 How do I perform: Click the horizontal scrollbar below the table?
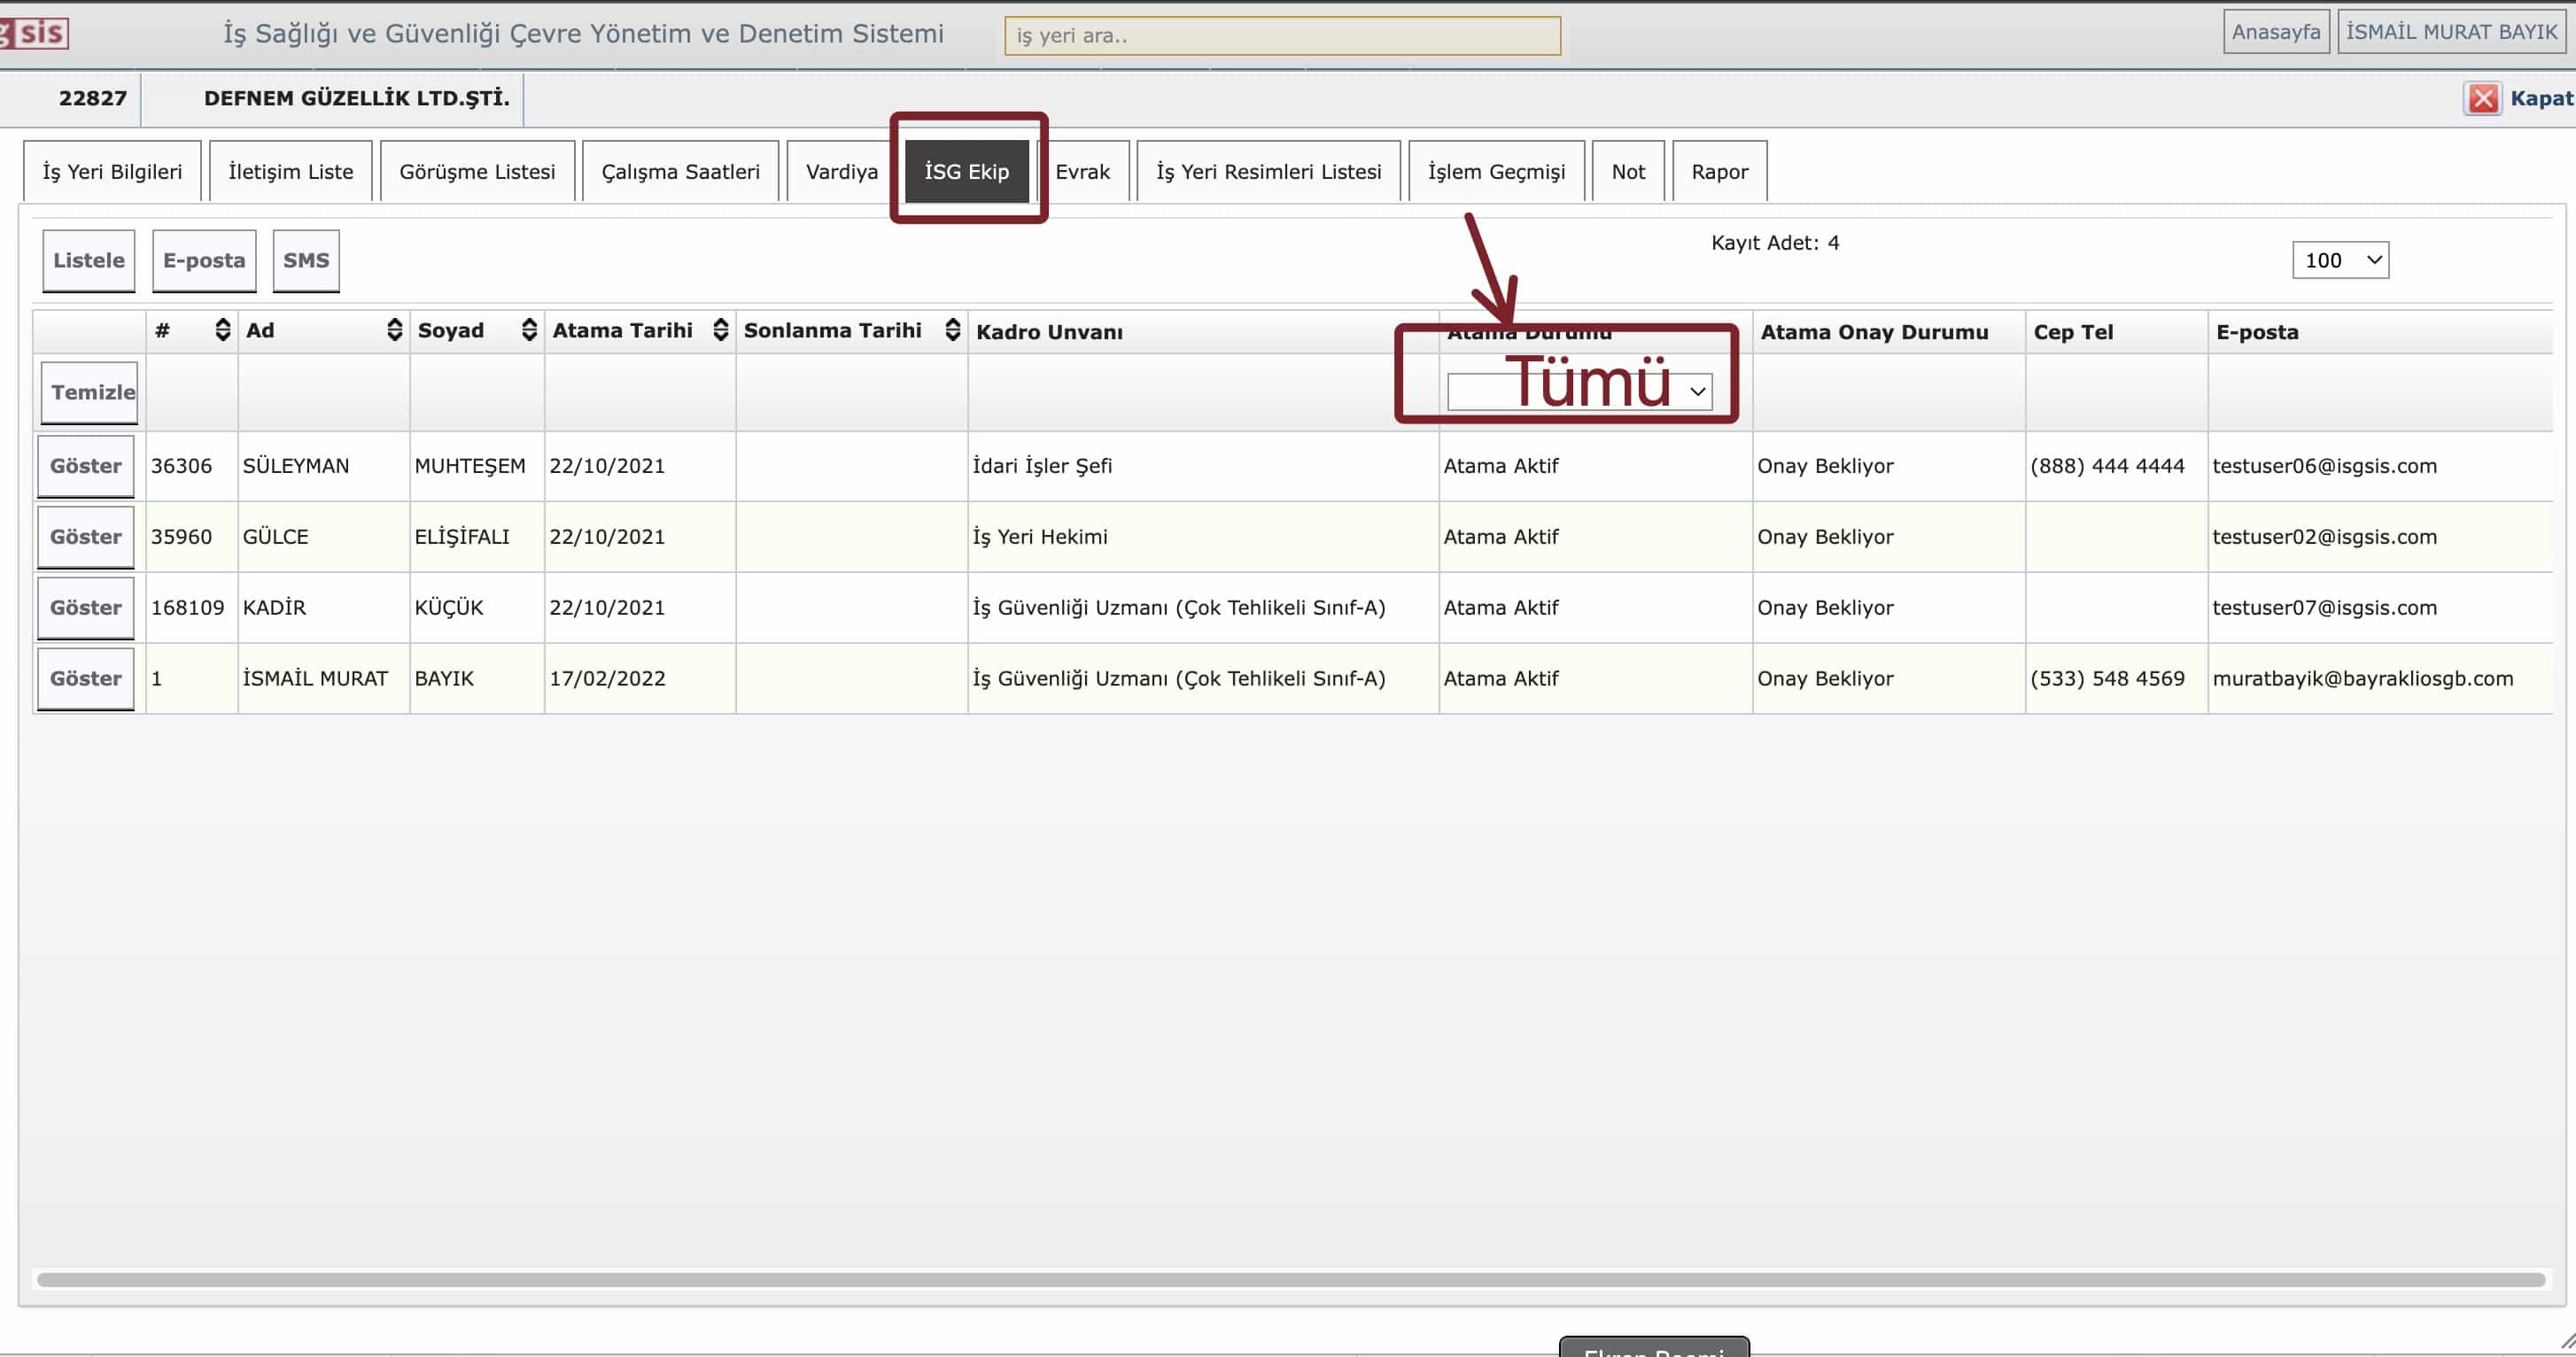(x=1290, y=1279)
